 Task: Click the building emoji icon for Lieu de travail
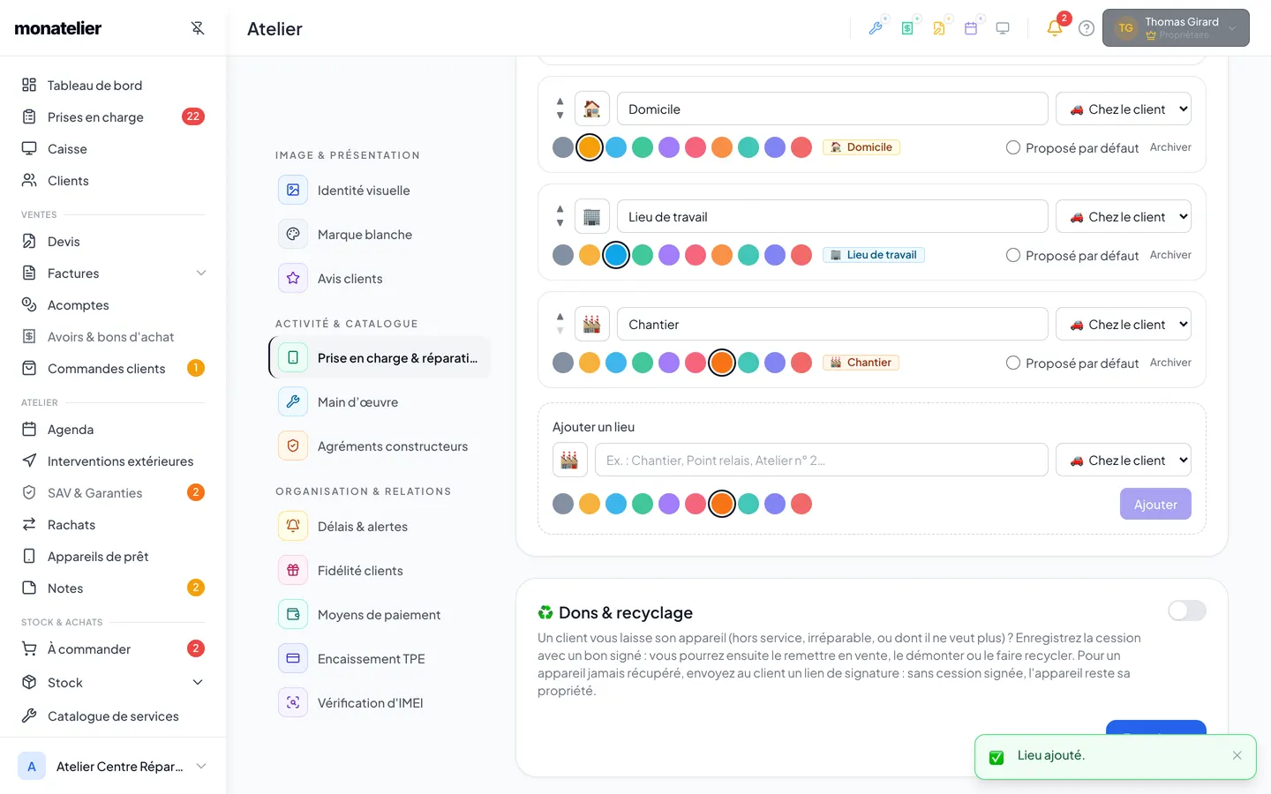tap(592, 217)
